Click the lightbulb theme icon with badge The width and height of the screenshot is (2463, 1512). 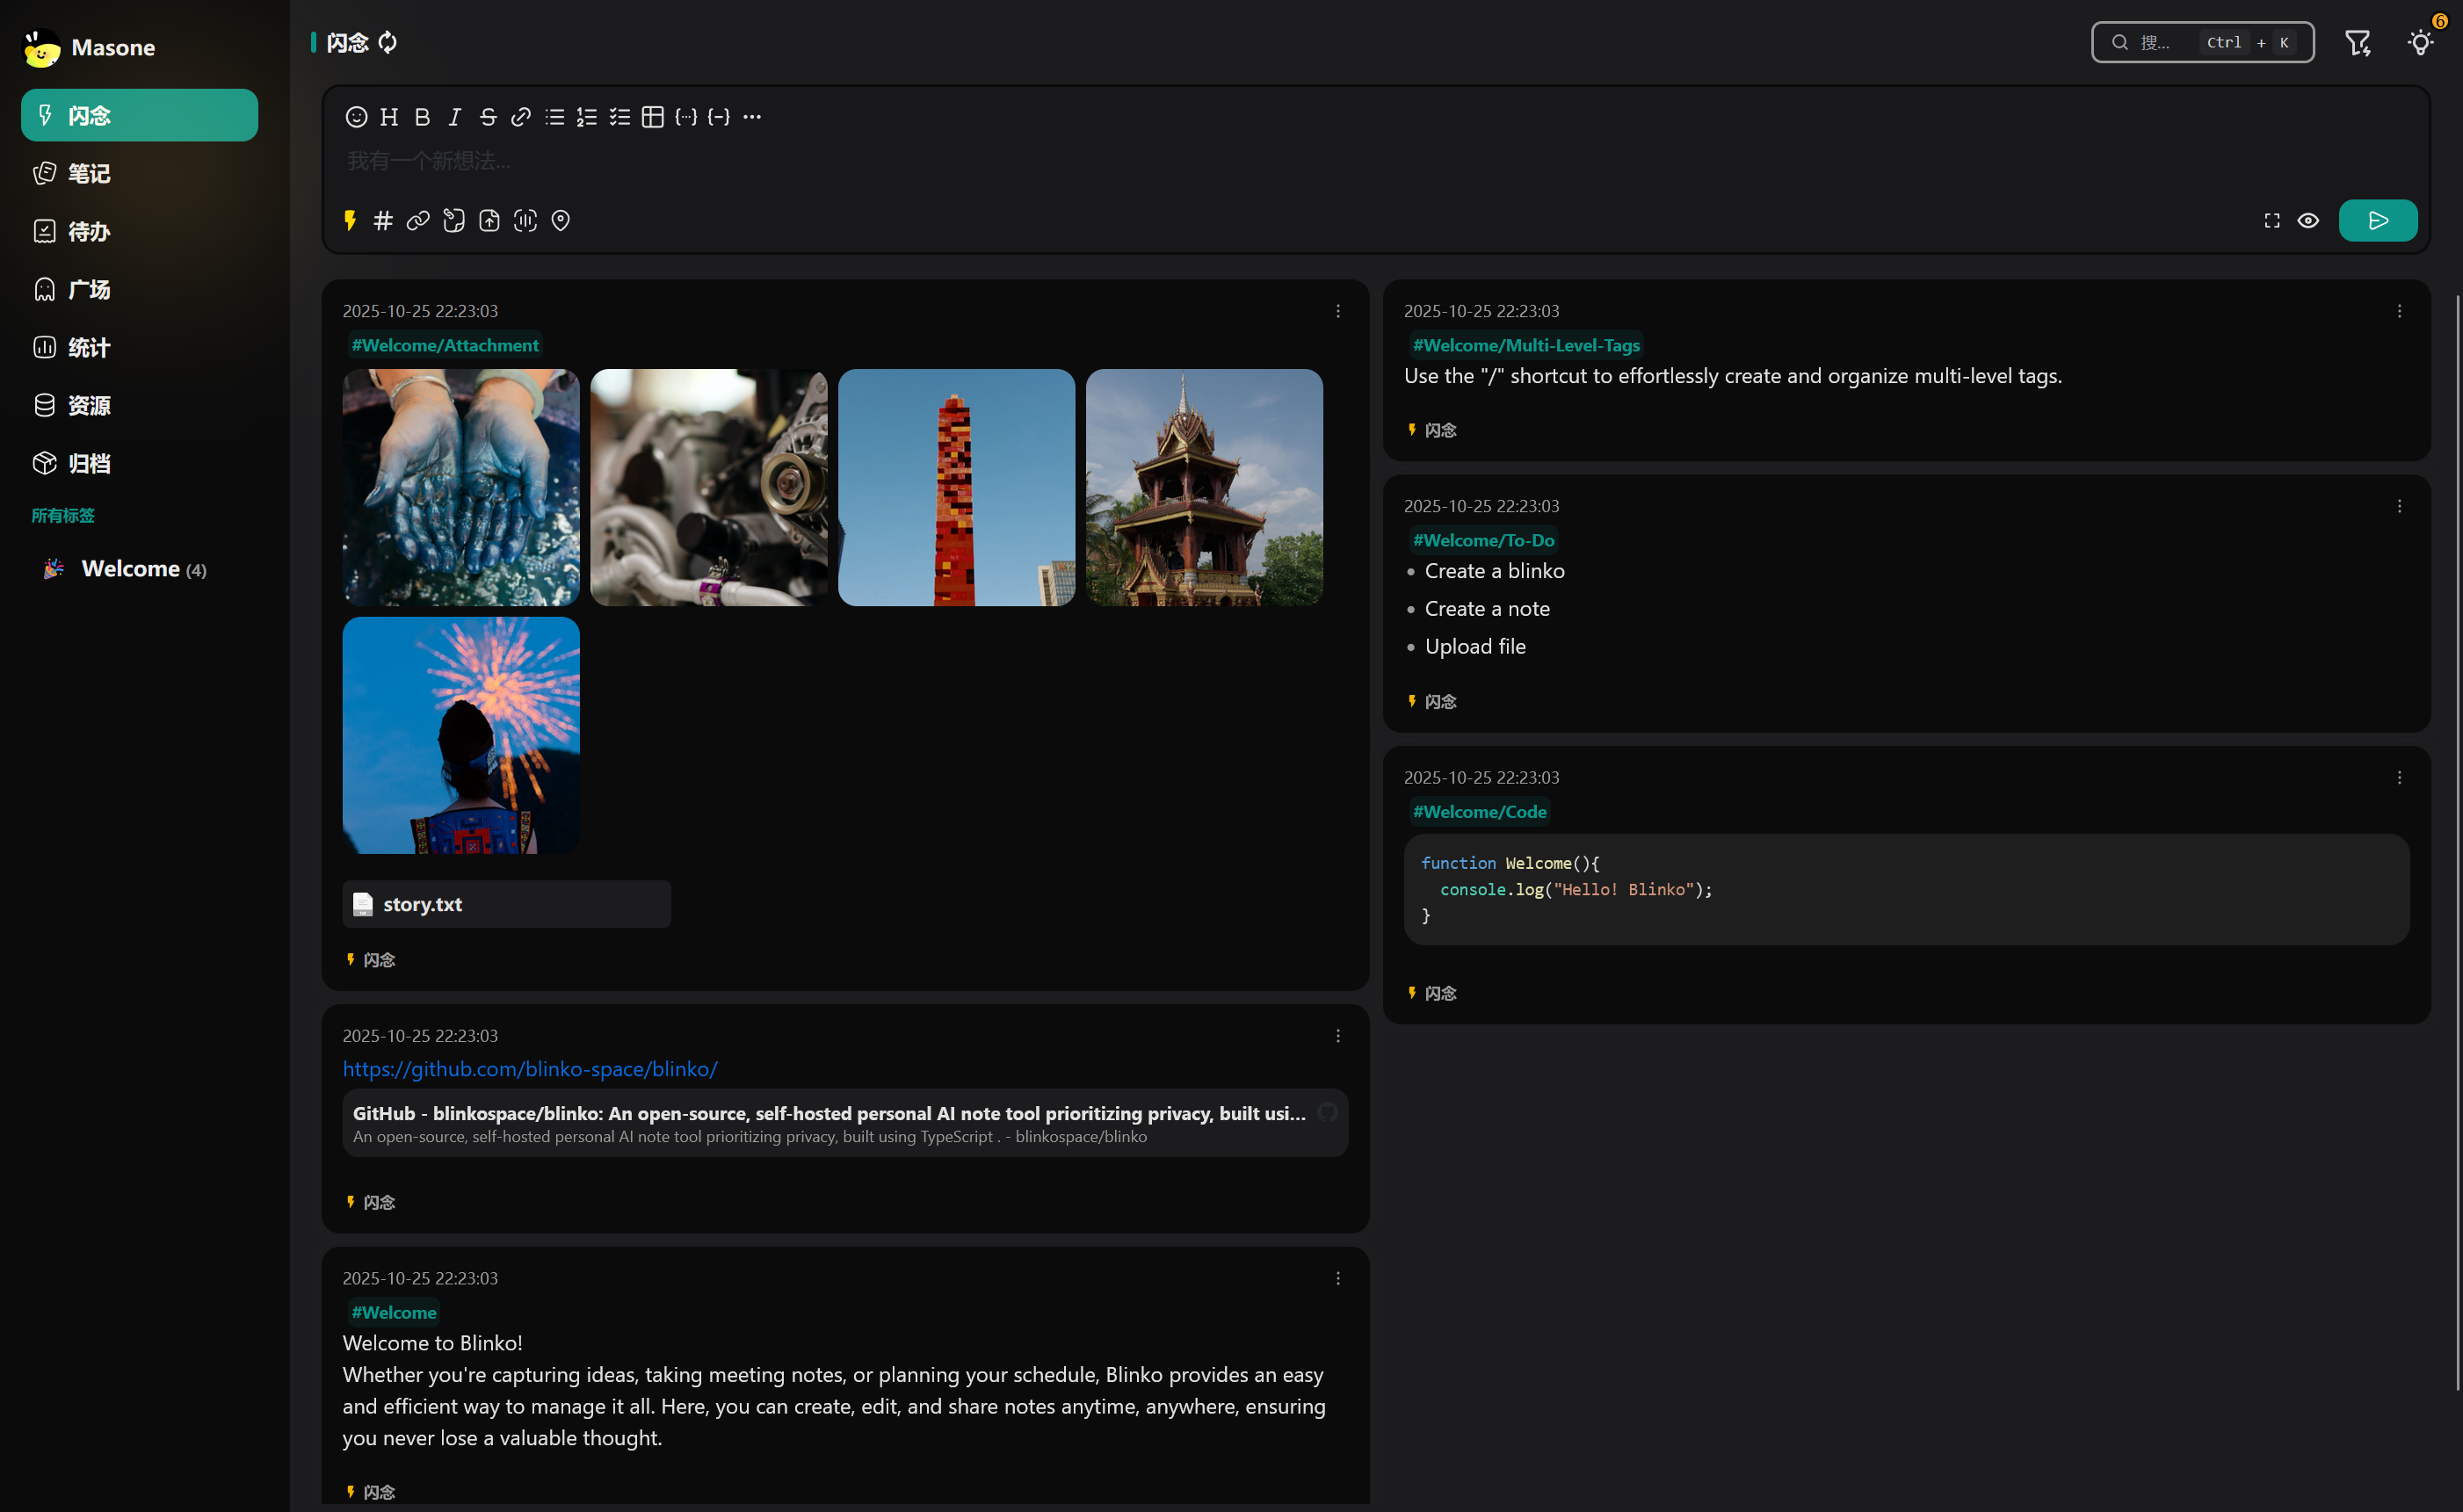[2420, 42]
